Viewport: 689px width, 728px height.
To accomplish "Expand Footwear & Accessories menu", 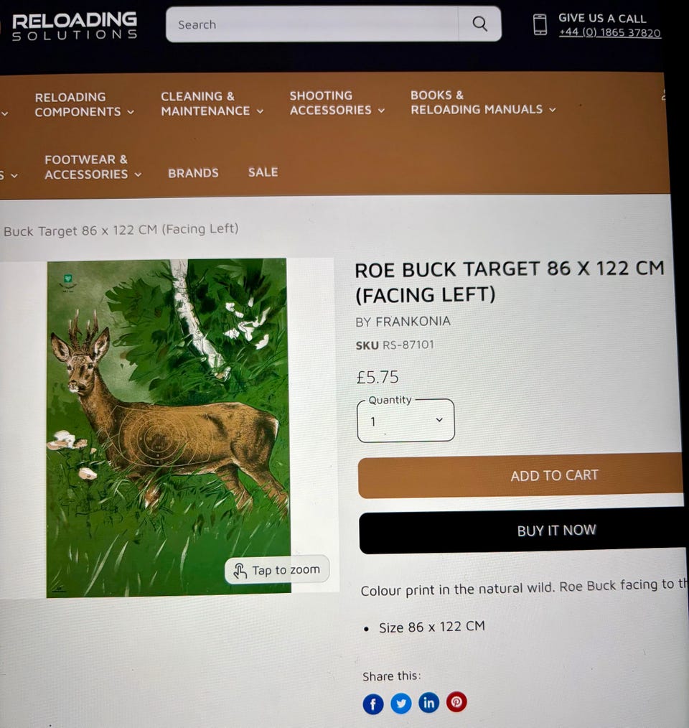I will [x=93, y=167].
